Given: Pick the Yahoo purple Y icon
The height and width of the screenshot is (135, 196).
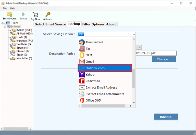Looking at the screenshot, I should click(x=82, y=74).
